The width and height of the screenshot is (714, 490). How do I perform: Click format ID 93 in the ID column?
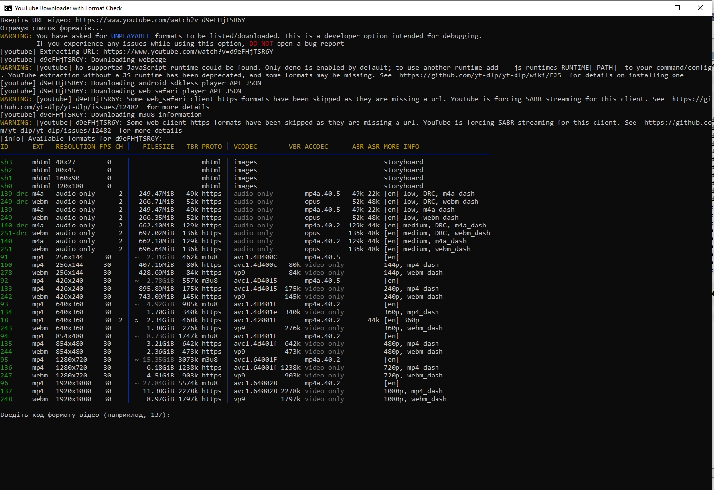(4, 304)
